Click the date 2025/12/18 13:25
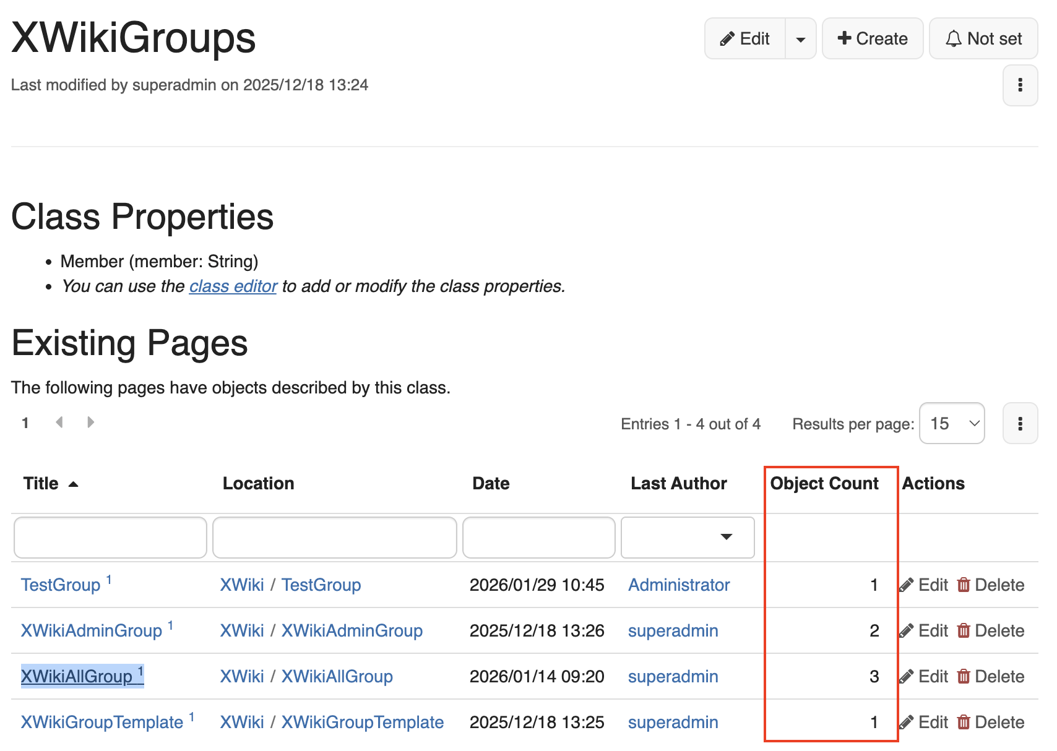 [537, 722]
